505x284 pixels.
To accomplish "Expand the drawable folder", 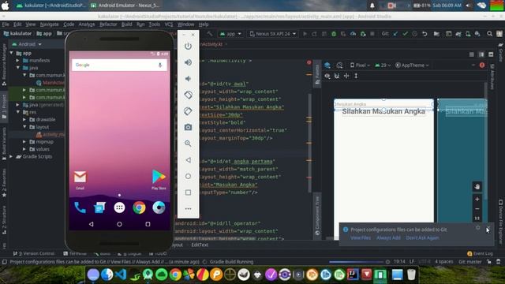I will pyautogui.click(x=24, y=119).
